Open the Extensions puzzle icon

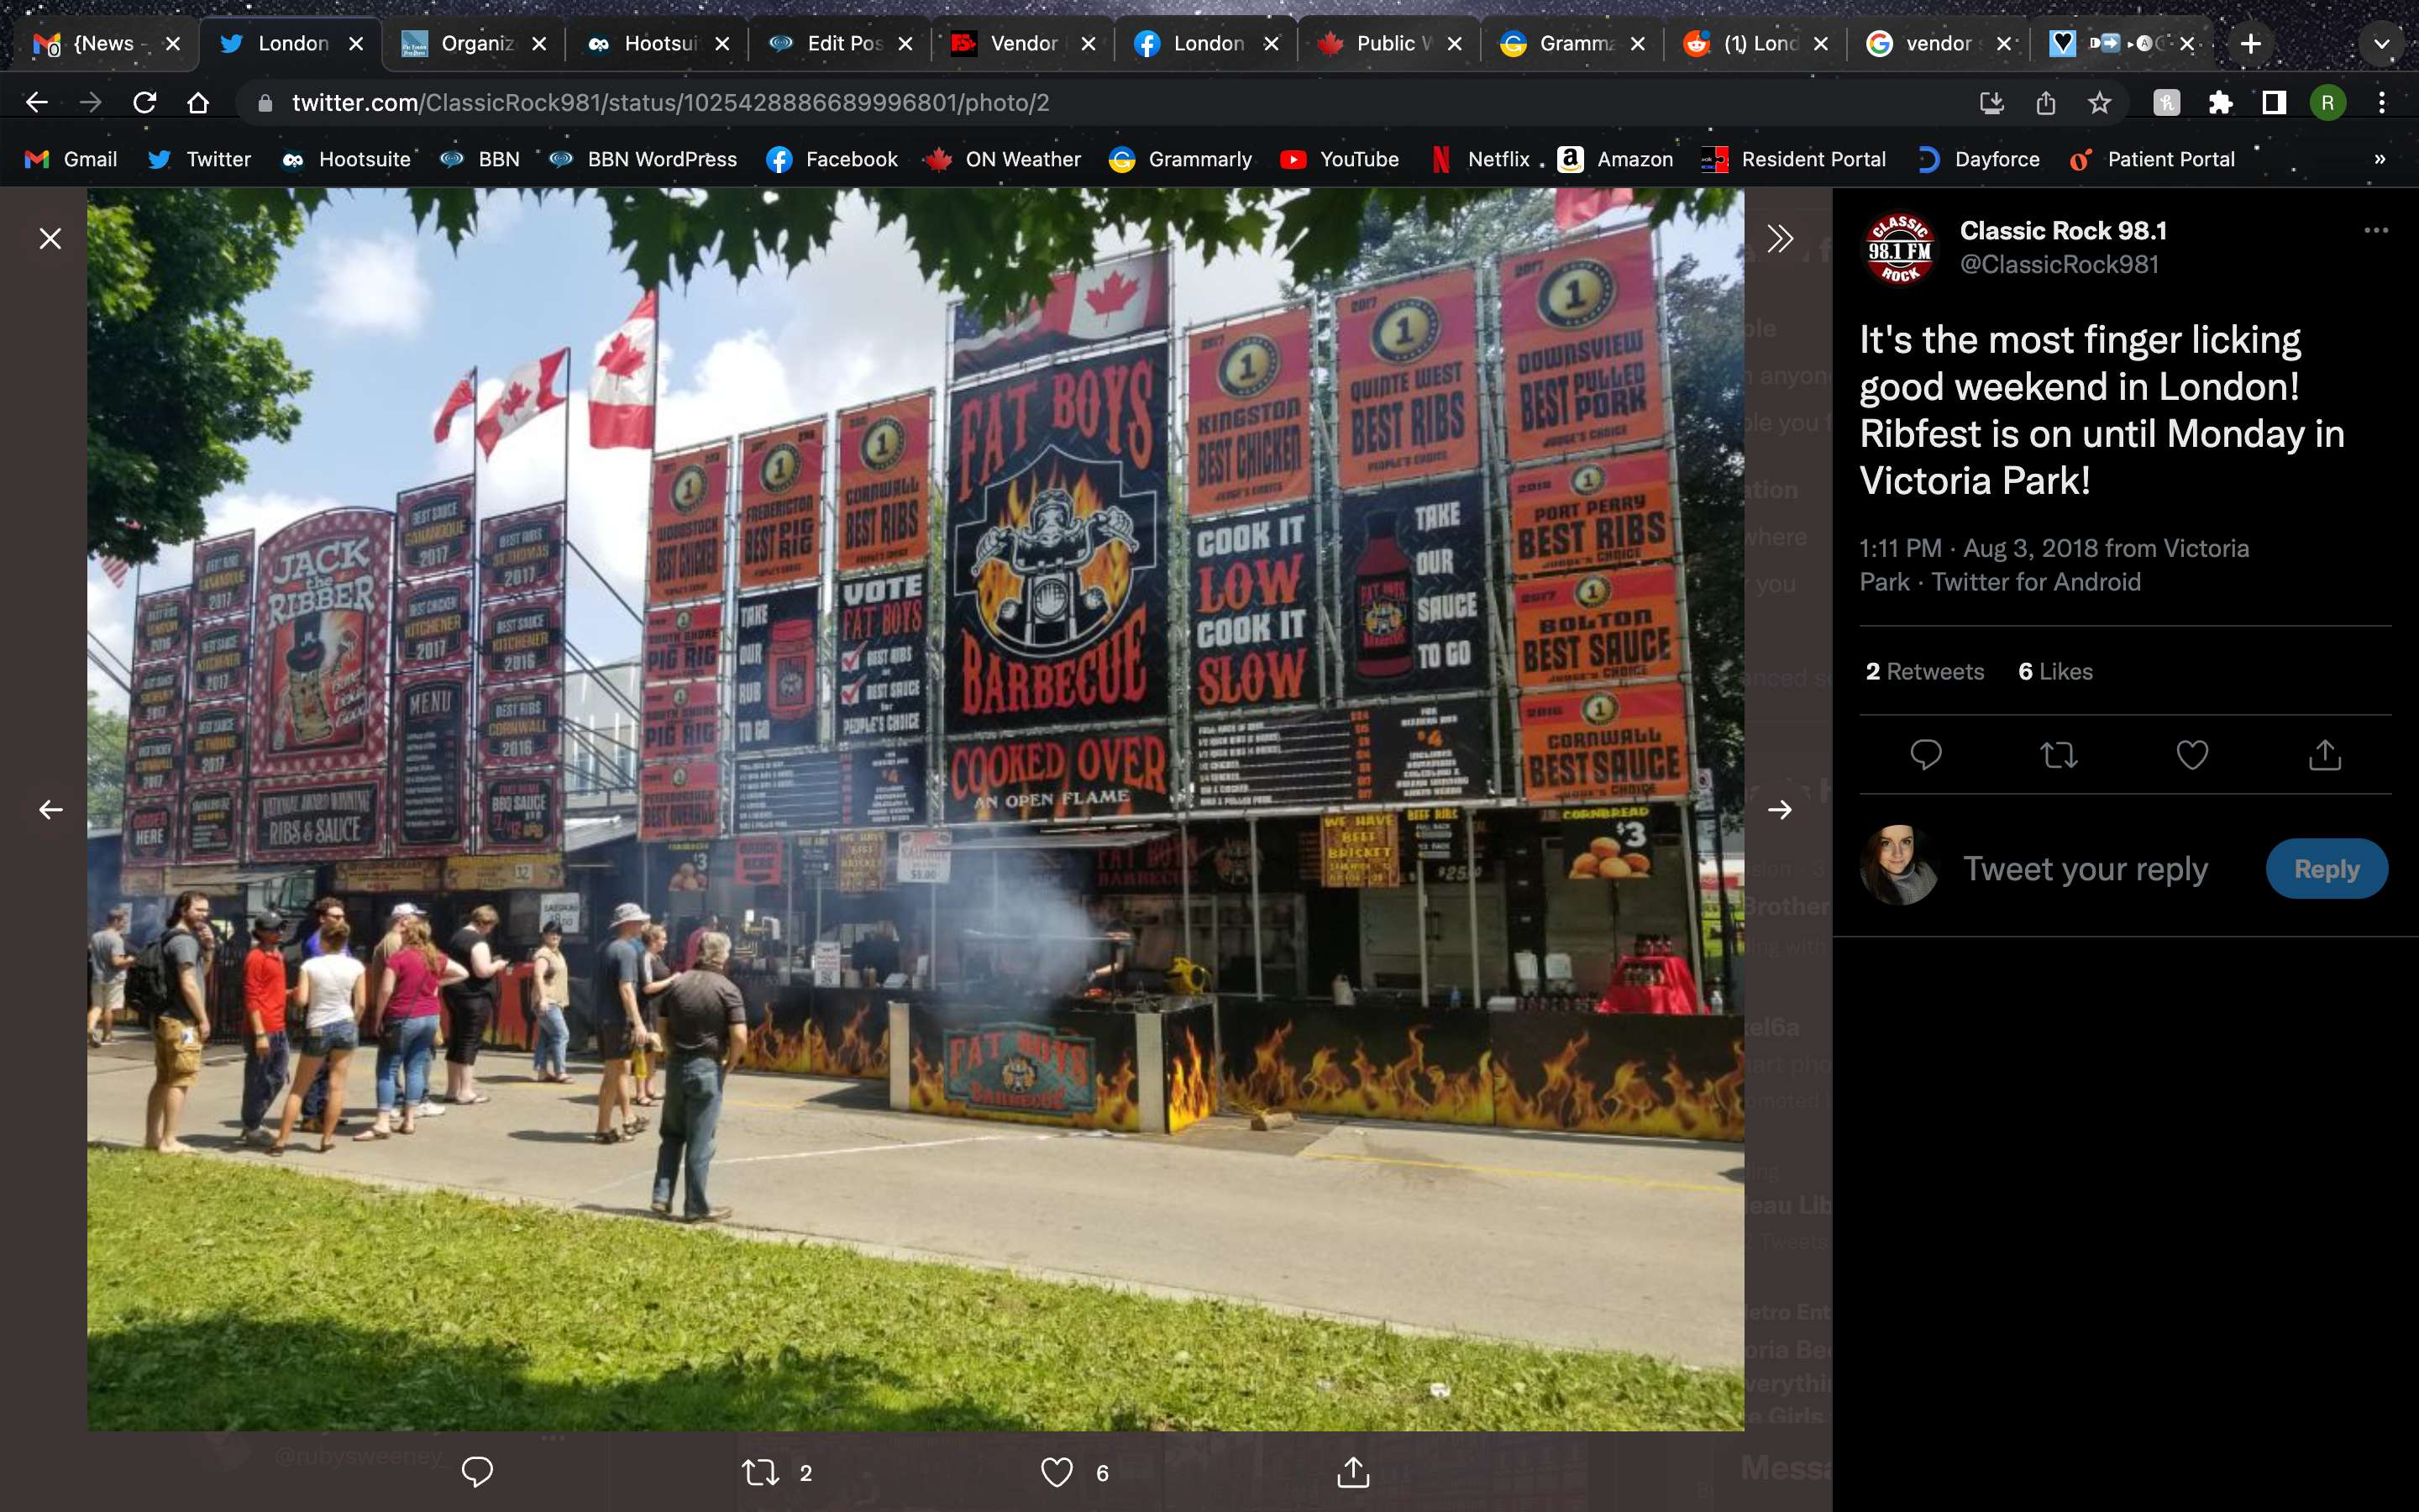(x=2220, y=102)
